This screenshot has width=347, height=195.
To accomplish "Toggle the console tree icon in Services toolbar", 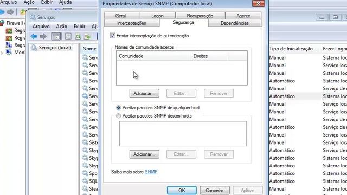I will click(56, 36).
